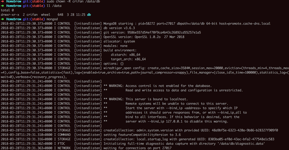This screenshot has width=289, height=150.
Task: Click 'setting featureCompatibilityVersion to 3.6'
Action: tap(142, 135)
